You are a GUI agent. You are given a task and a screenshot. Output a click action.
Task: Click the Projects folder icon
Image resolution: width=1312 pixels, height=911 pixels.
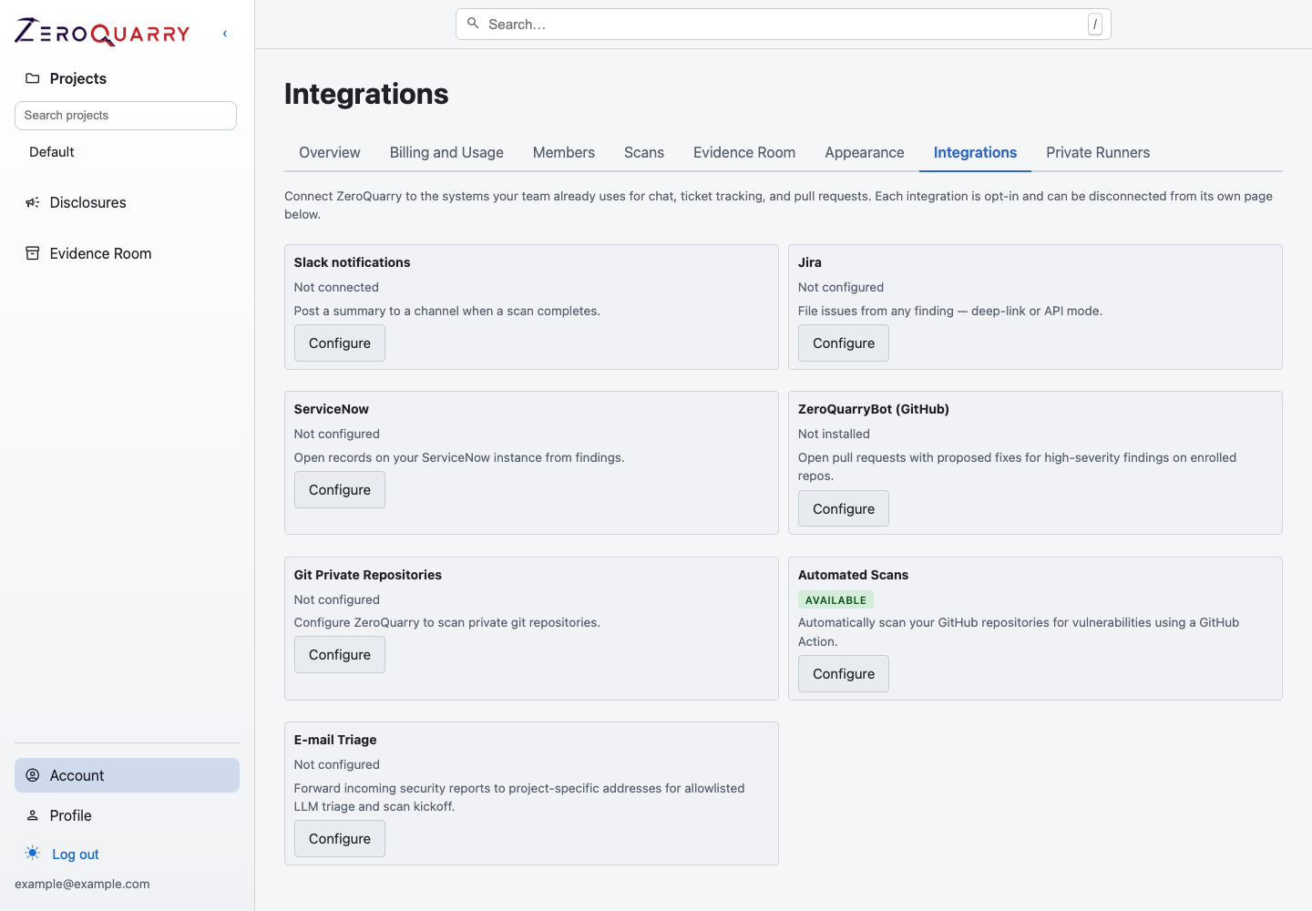pos(33,78)
